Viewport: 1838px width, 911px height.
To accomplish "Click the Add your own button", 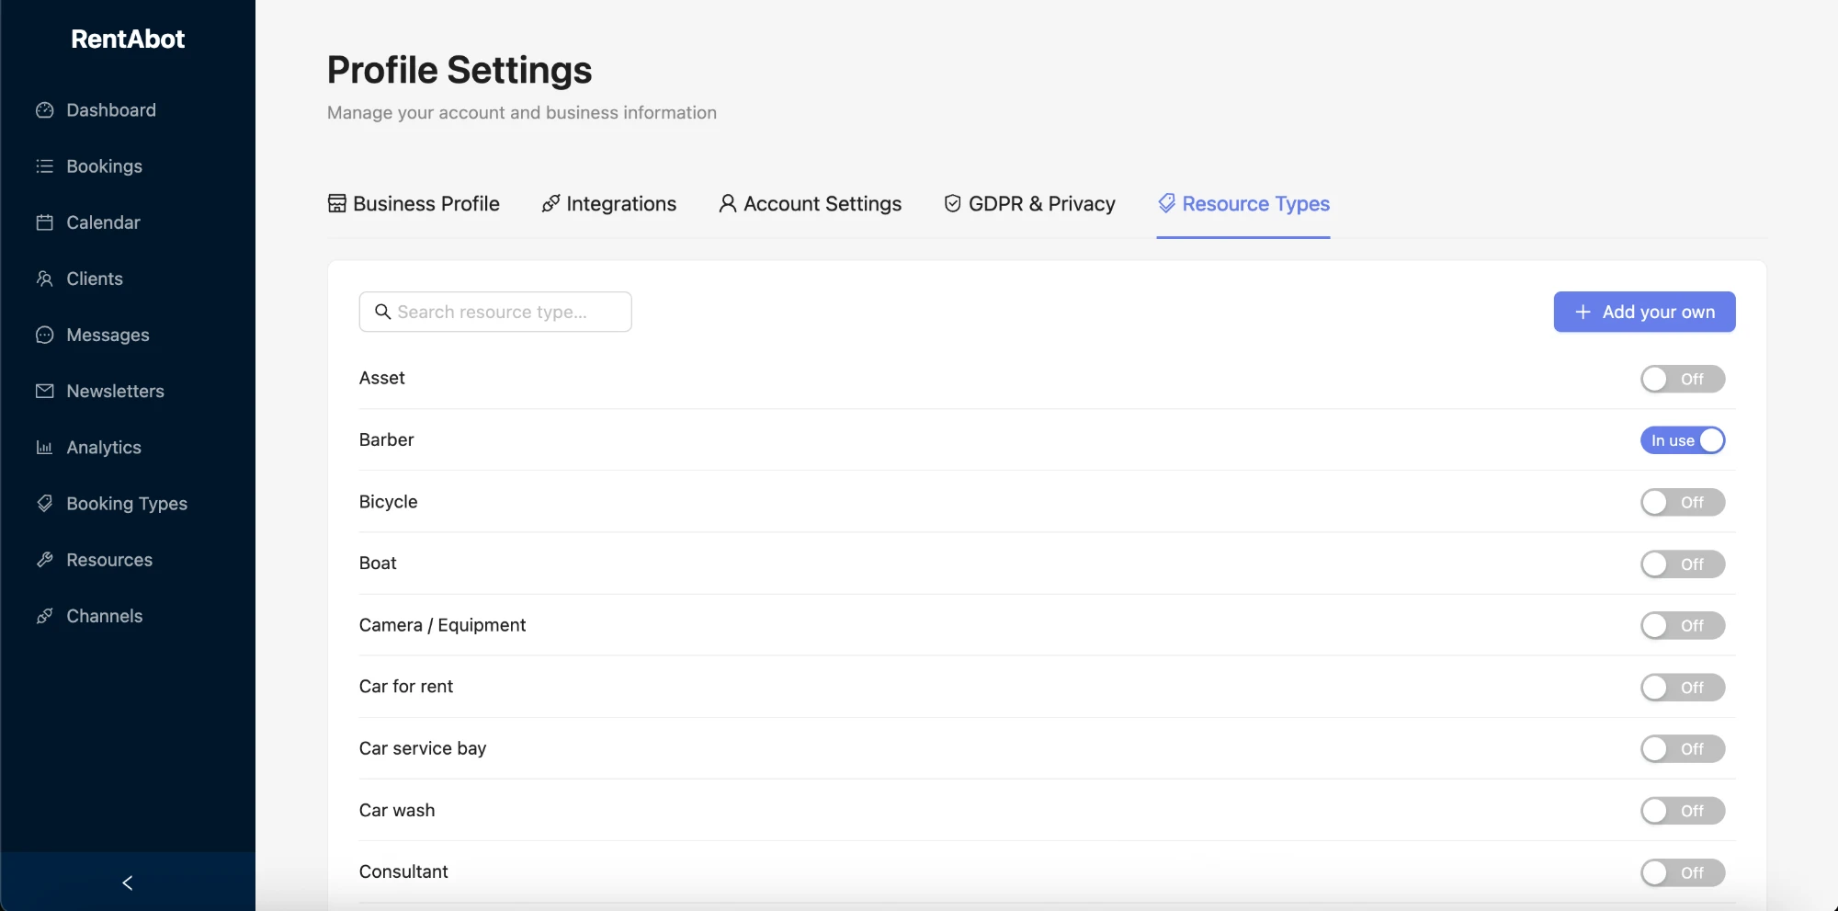I will [x=1644, y=312].
